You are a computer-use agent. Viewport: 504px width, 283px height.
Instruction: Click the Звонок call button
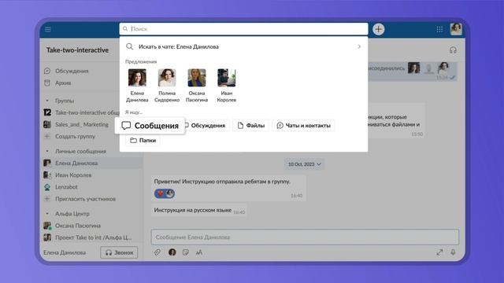[119, 252]
